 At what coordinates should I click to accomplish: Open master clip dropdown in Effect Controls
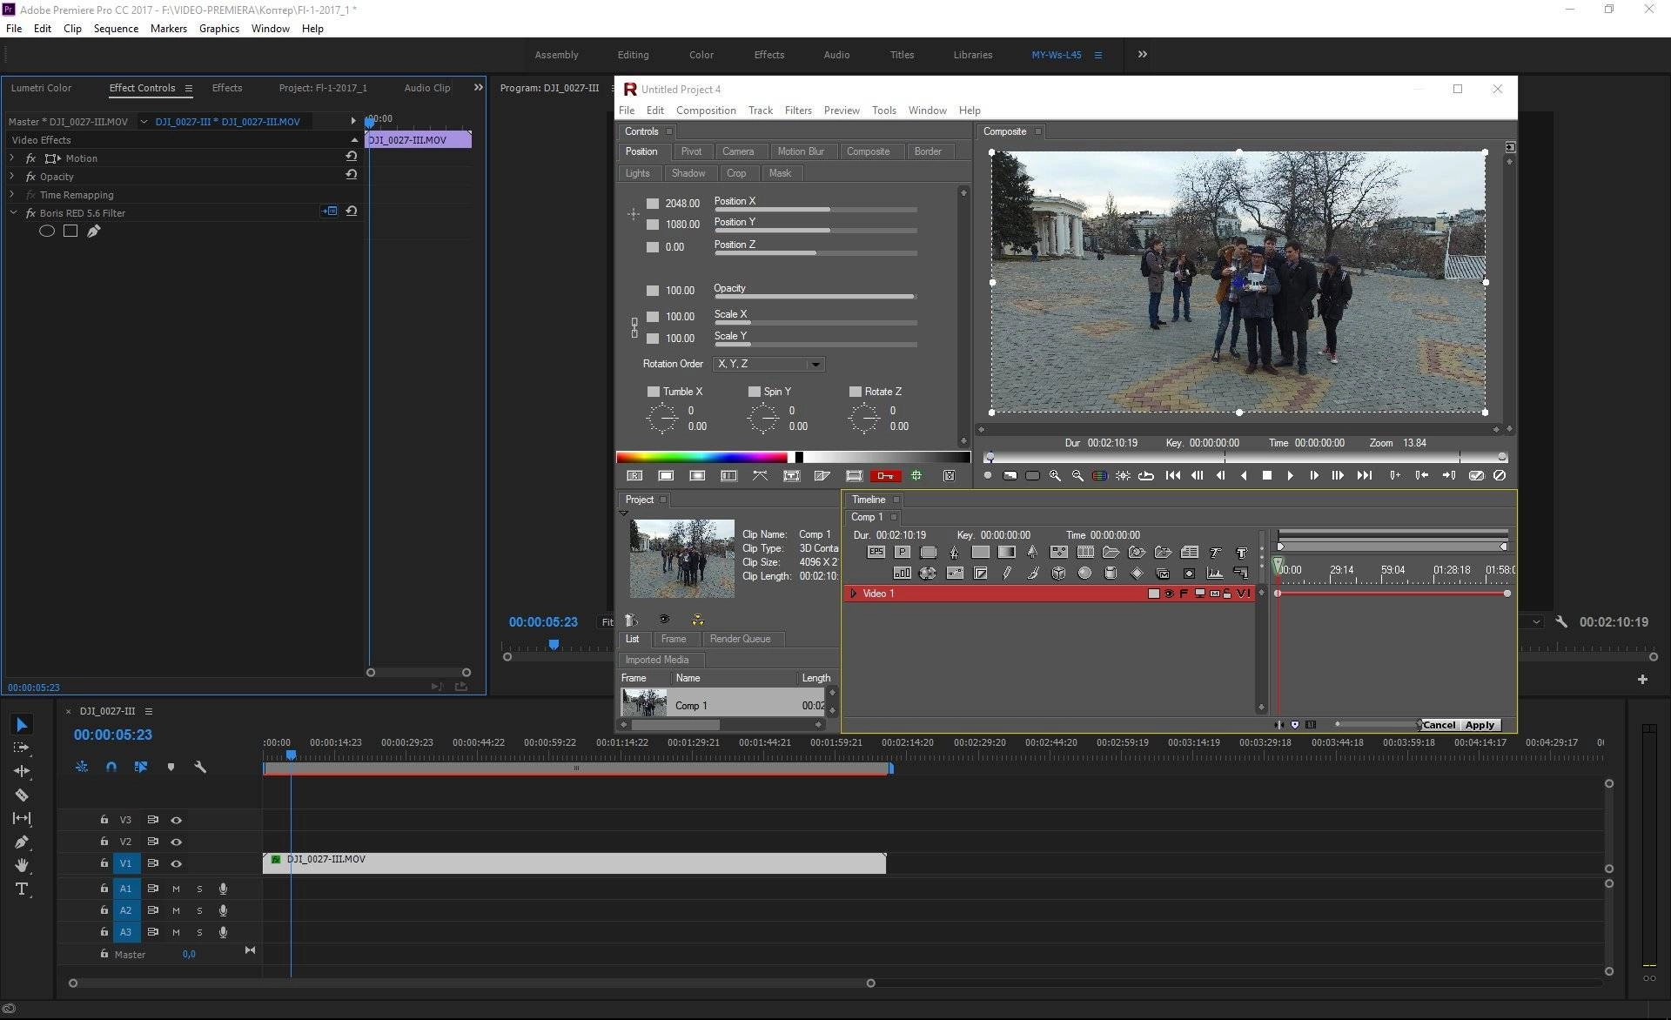pyautogui.click(x=144, y=122)
